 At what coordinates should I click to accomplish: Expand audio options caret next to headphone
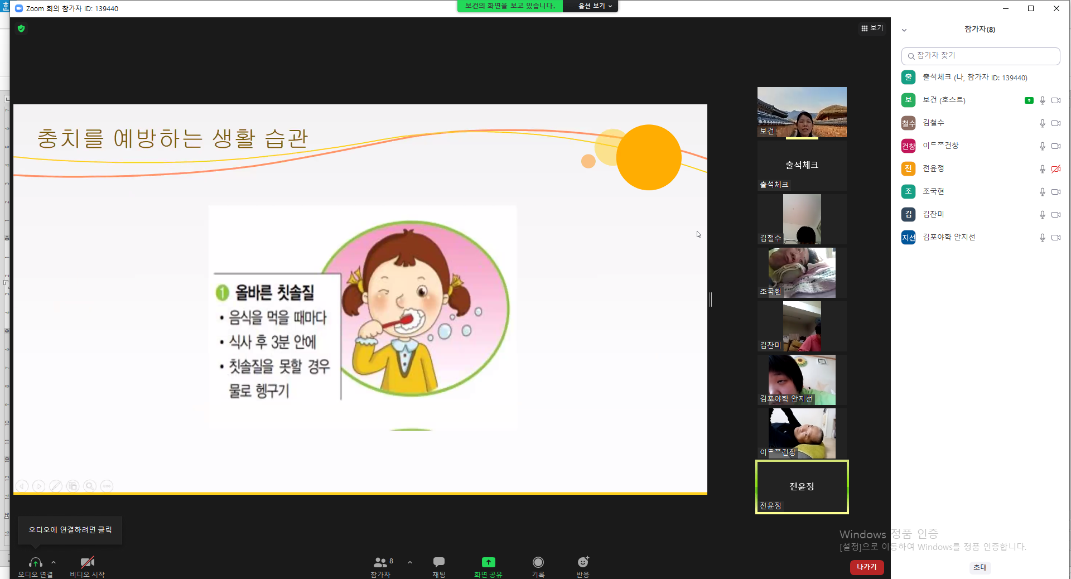[x=54, y=562]
